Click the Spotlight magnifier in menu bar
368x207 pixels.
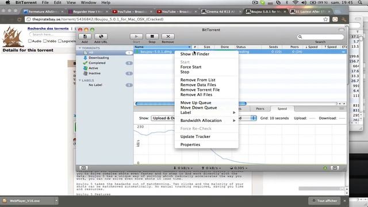click(360, 2)
